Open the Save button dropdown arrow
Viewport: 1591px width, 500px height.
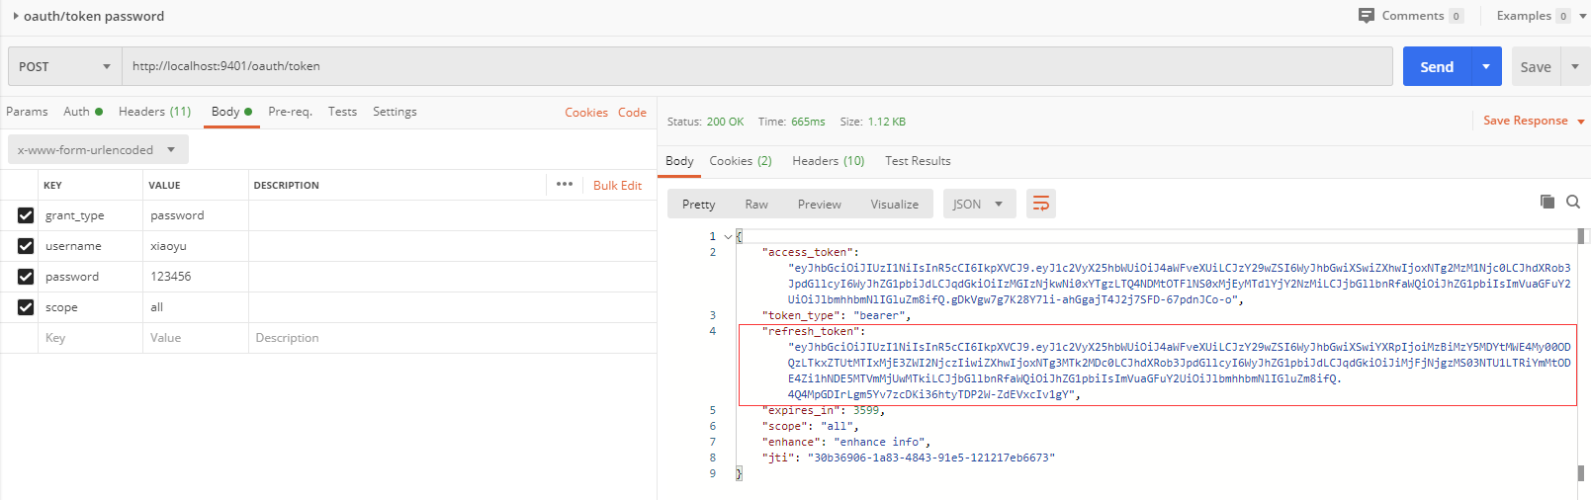(x=1575, y=66)
